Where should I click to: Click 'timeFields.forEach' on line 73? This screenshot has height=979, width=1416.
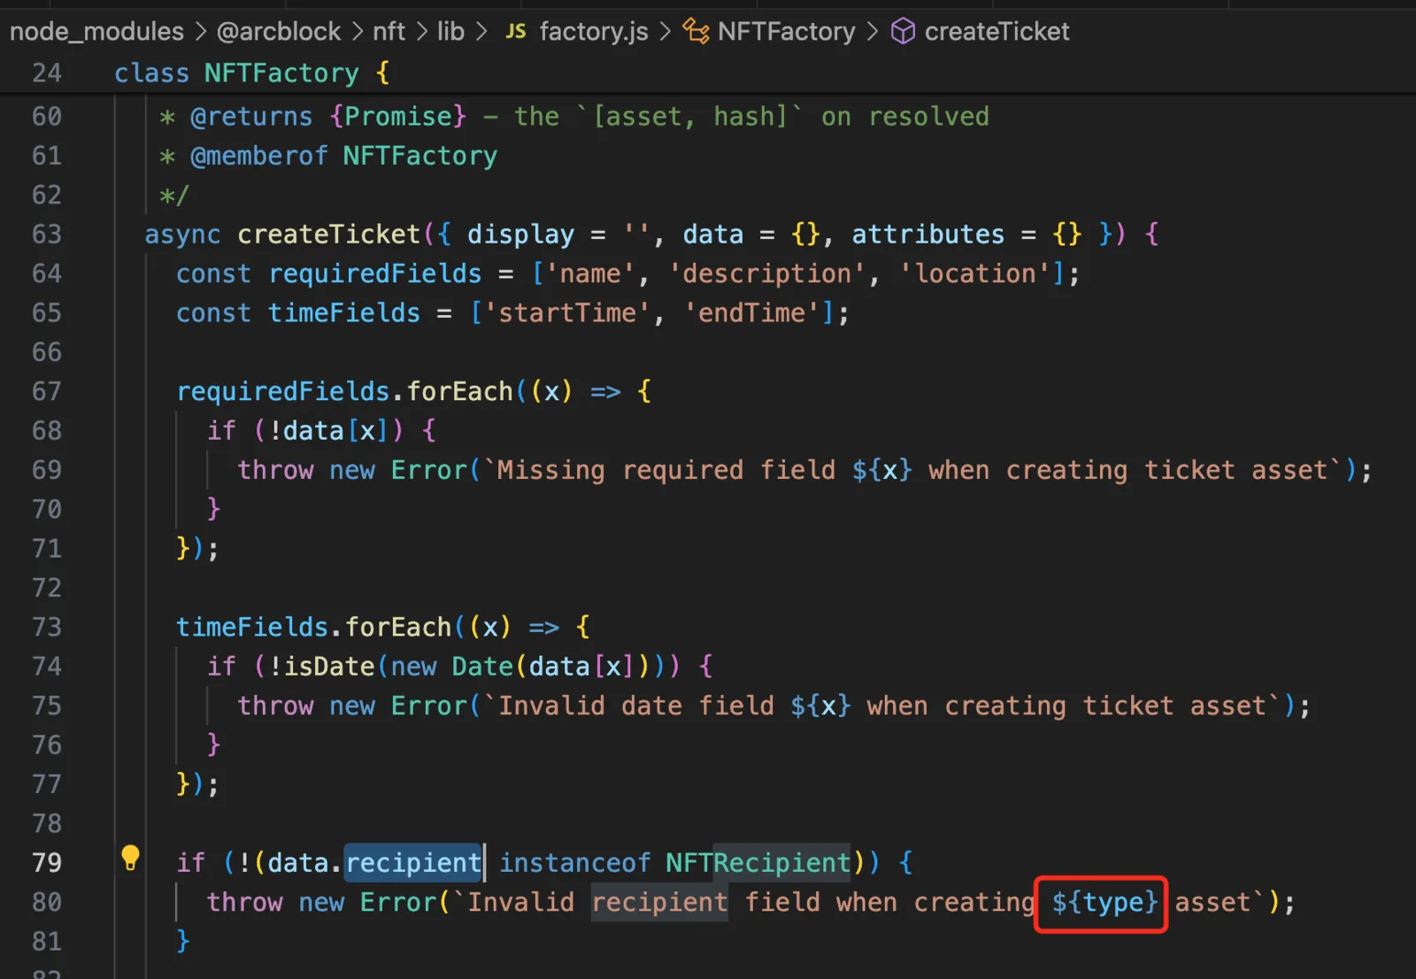(x=314, y=628)
